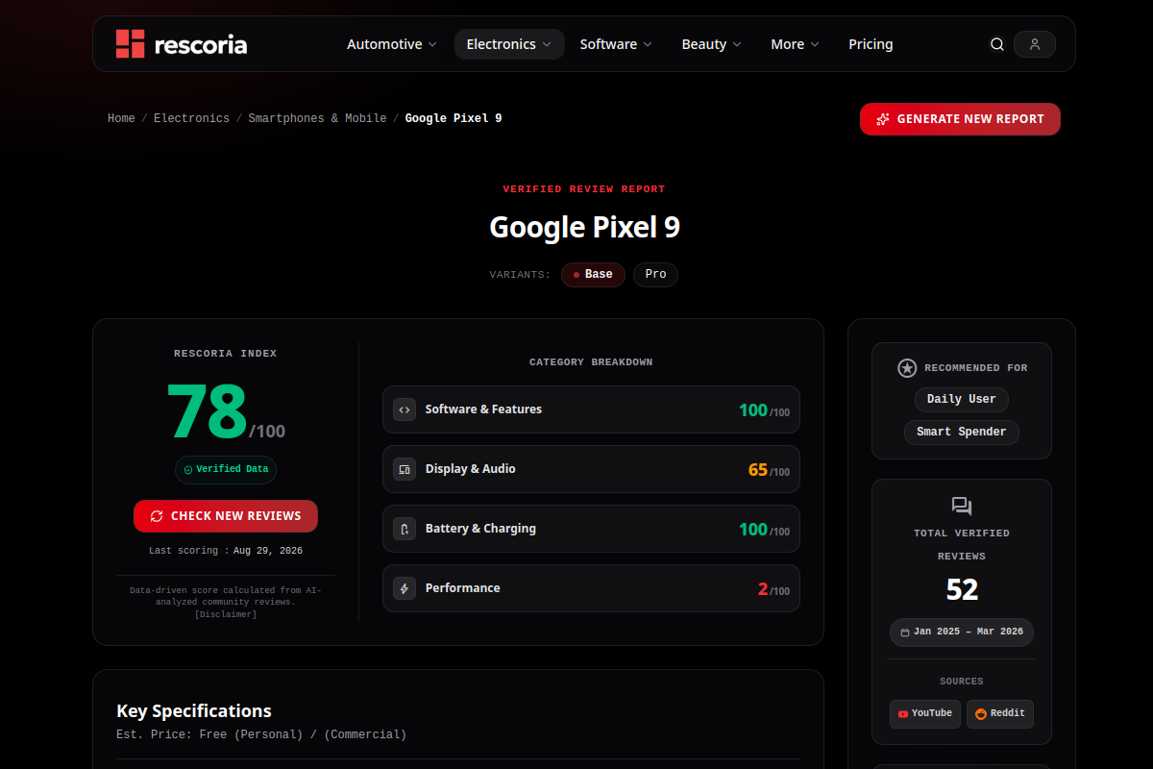Open Battery & Charging category row
Image resolution: width=1153 pixels, height=769 pixels.
591,529
